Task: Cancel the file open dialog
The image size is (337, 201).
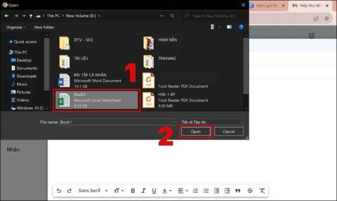Action: (229, 131)
